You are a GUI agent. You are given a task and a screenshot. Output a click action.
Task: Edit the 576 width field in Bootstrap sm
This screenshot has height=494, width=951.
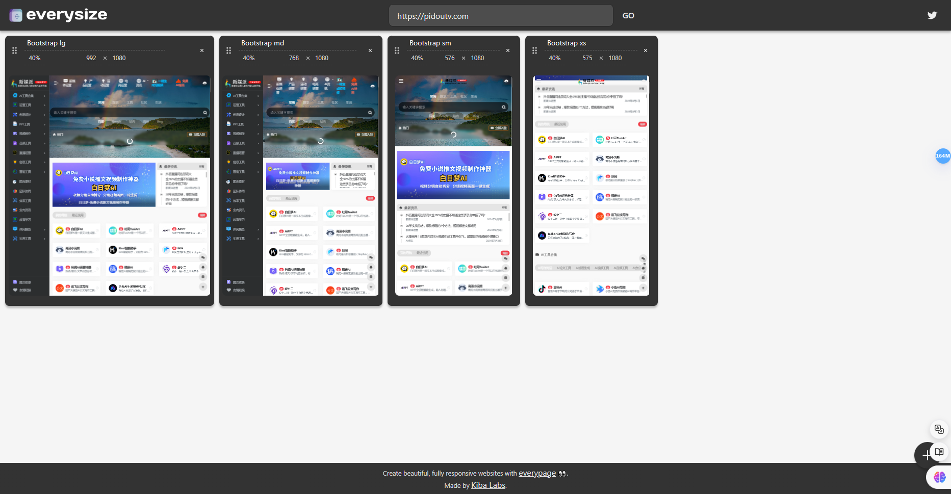[450, 58]
